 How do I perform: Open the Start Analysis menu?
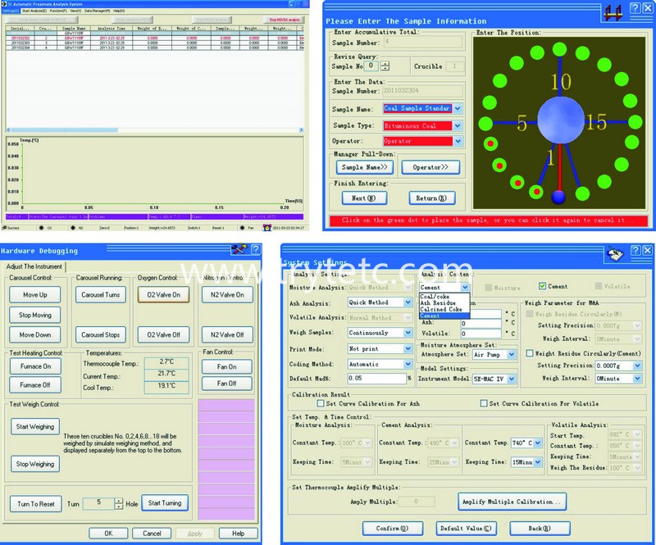33,11
